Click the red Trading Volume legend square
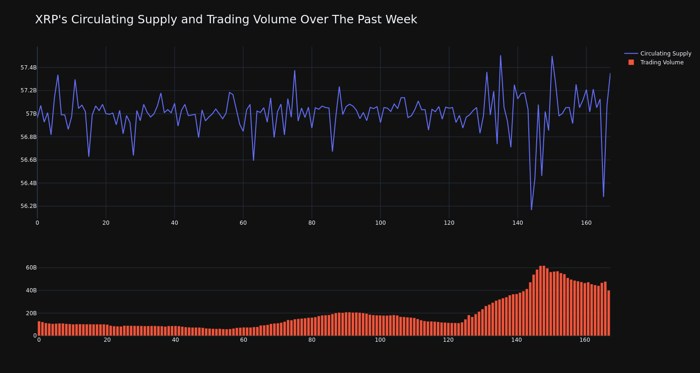This screenshot has height=373, width=700. [x=631, y=62]
